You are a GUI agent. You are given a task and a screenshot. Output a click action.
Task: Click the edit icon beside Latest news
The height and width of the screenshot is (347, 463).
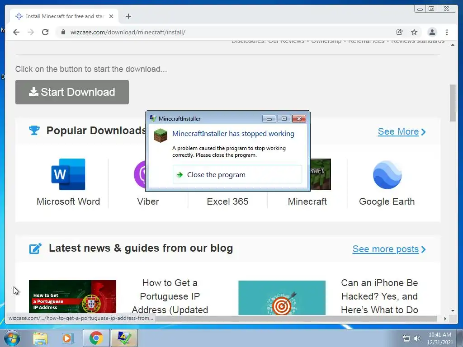(35, 249)
